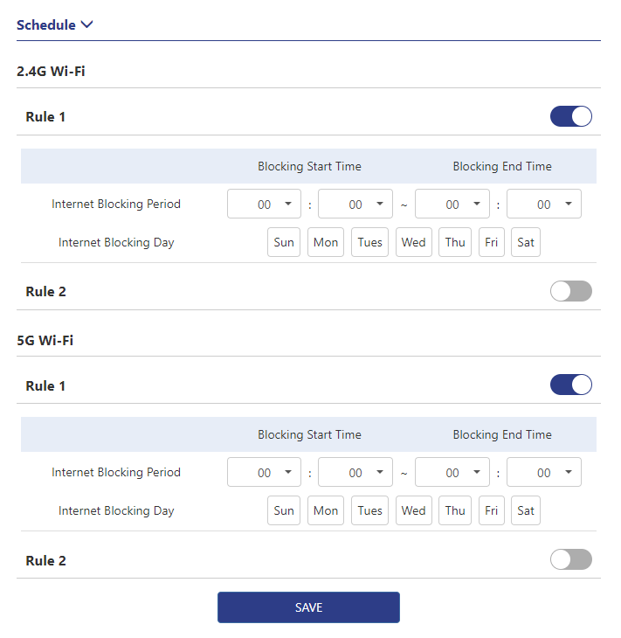Screen dimensions: 621x638
Task: Collapse the Schedule section chevron
Action: (86, 24)
